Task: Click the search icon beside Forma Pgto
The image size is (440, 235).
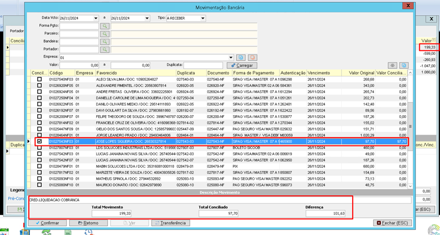Action: pyautogui.click(x=105, y=26)
